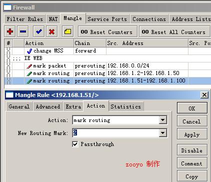Image resolution: width=211 pixels, height=182 pixels.
Task: Click the Action combo box field
Action: (x=116, y=120)
